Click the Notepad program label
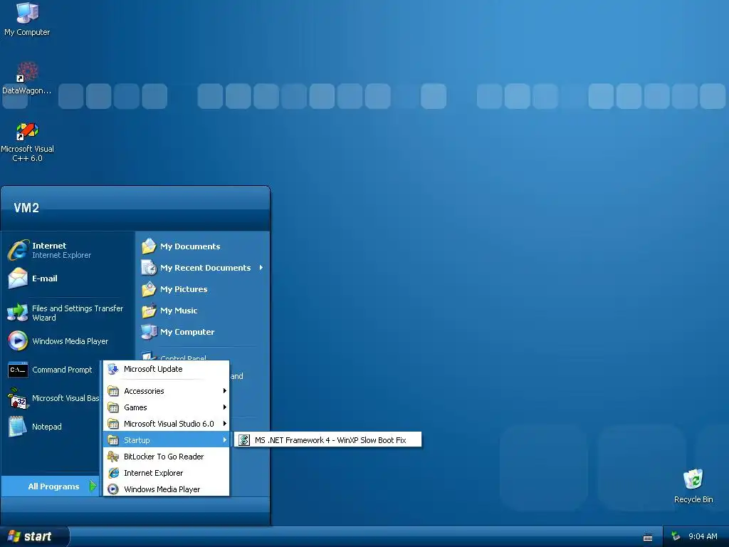 pyautogui.click(x=46, y=427)
